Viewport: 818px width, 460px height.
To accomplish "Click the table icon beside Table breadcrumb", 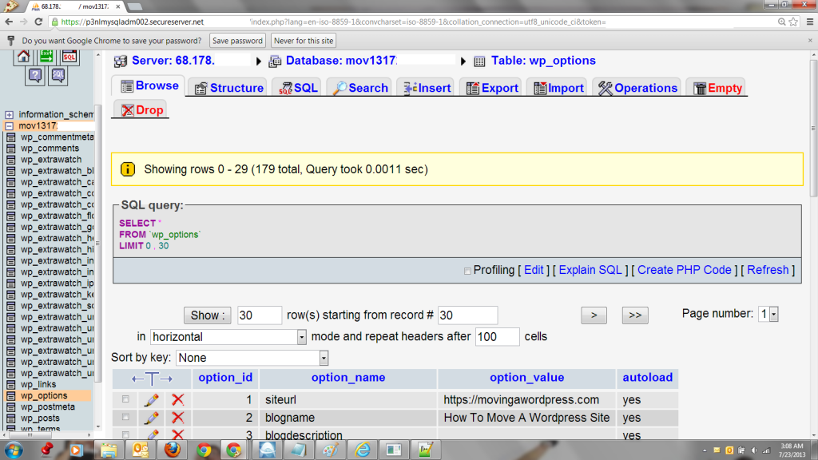I will point(479,61).
